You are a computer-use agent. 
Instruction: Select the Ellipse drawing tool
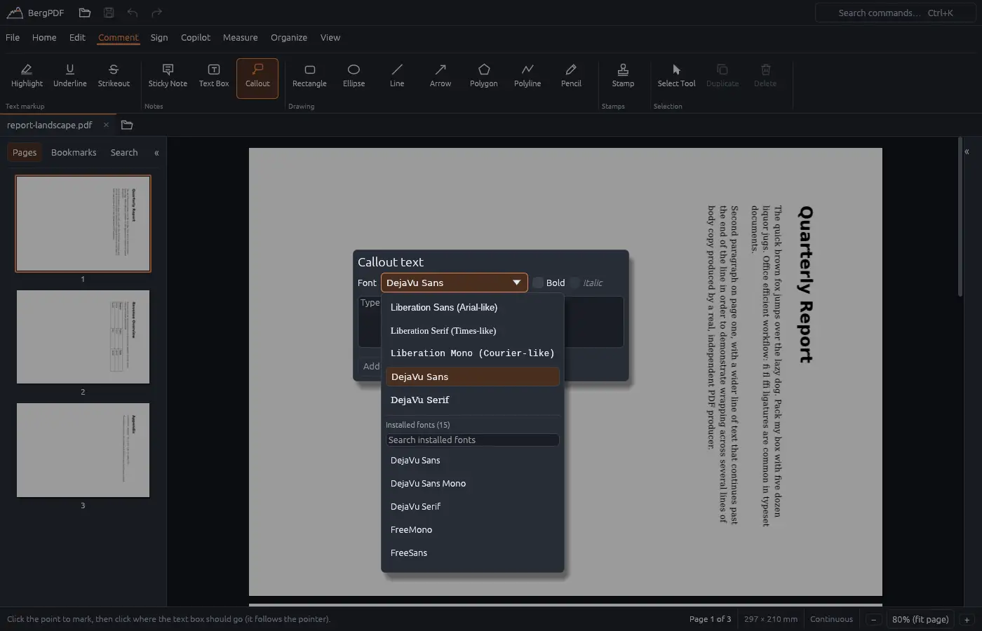coord(354,77)
